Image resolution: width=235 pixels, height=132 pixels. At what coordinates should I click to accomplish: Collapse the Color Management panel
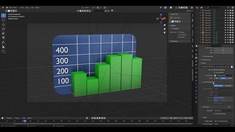[208, 82]
